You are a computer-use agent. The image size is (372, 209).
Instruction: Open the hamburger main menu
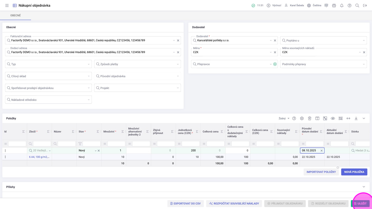point(7,6)
